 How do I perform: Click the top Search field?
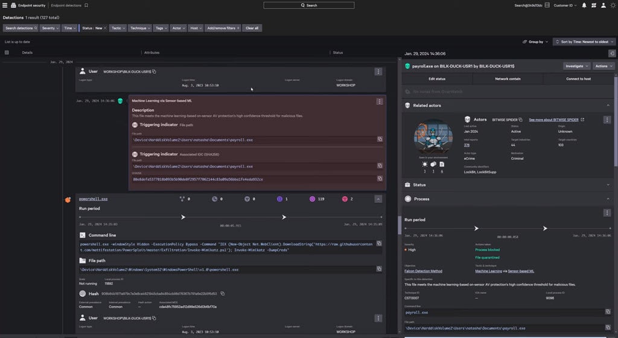[309, 5]
